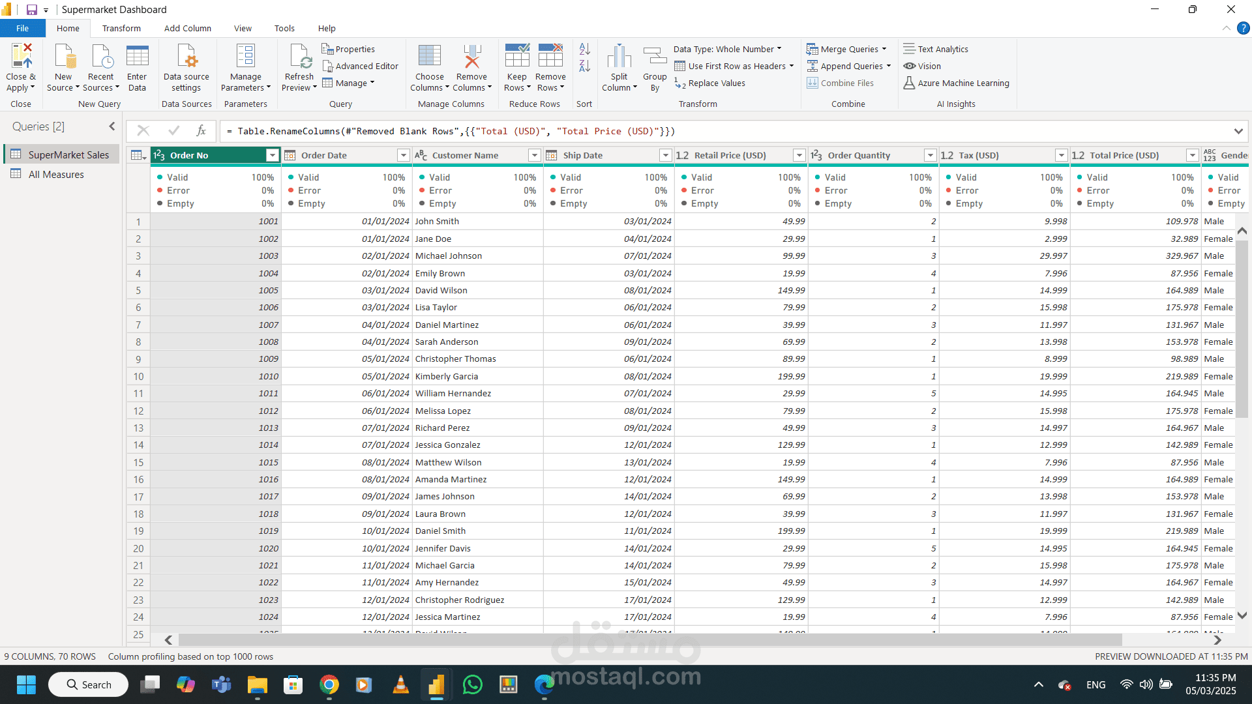Click the Remove Columns icon
Viewport: 1252px width, 704px height.
coord(471,57)
